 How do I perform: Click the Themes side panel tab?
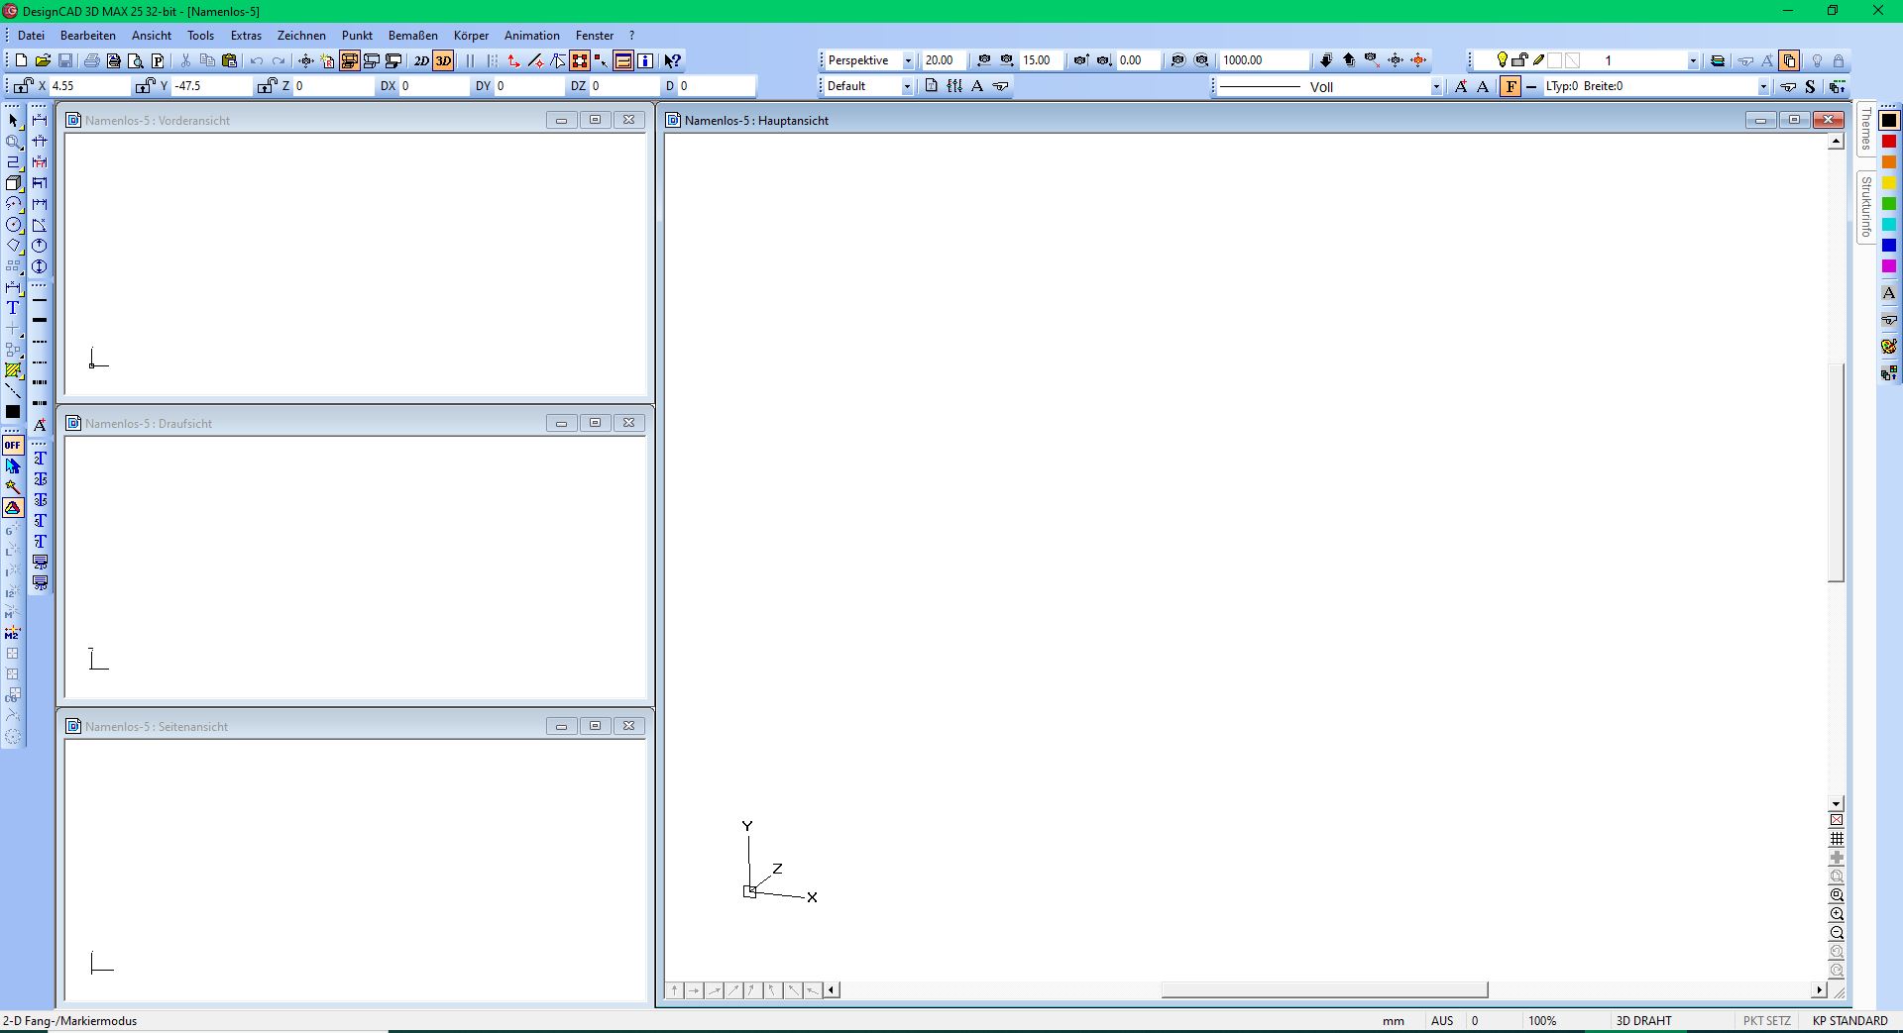pos(1865,130)
